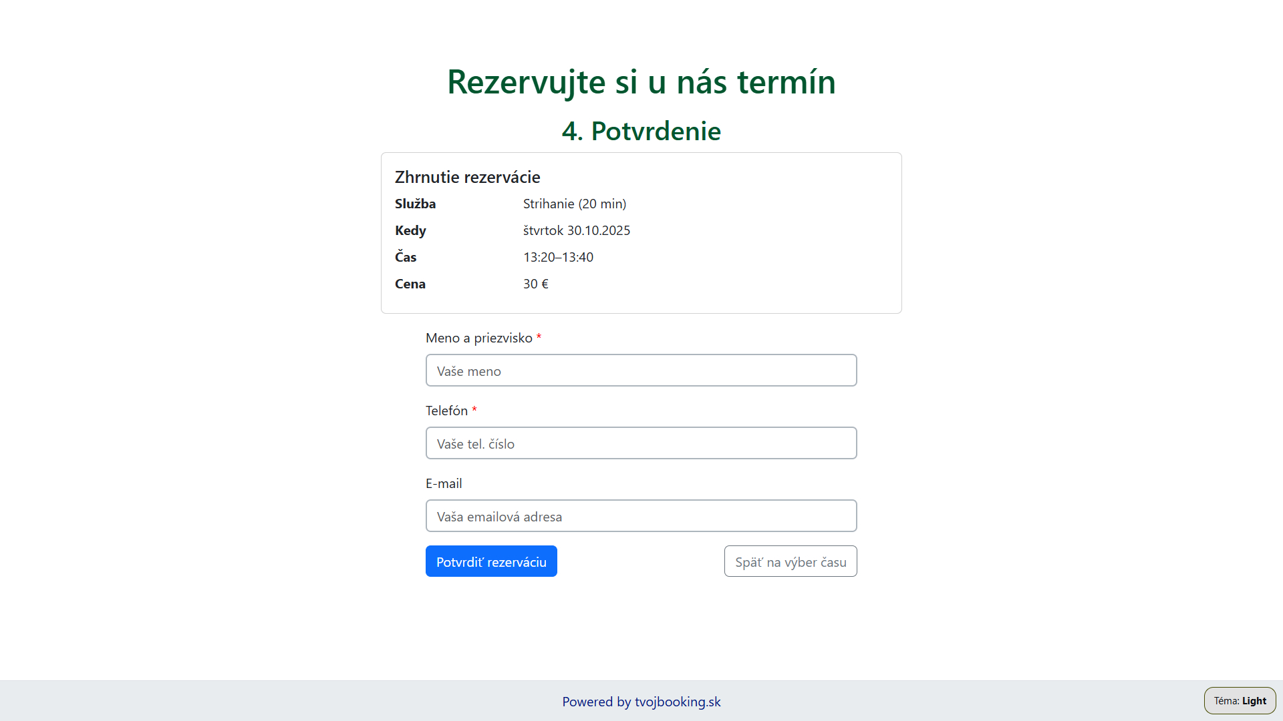This screenshot has width=1283, height=721.
Task: Click the Kedy row label
Action: click(x=410, y=230)
